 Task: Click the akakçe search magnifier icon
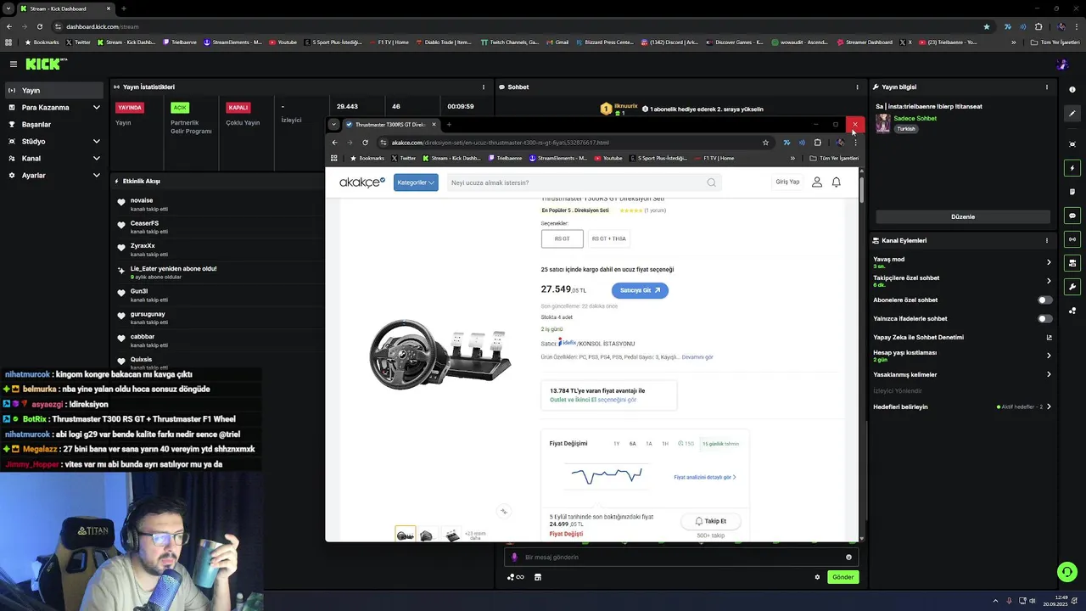pos(711,182)
